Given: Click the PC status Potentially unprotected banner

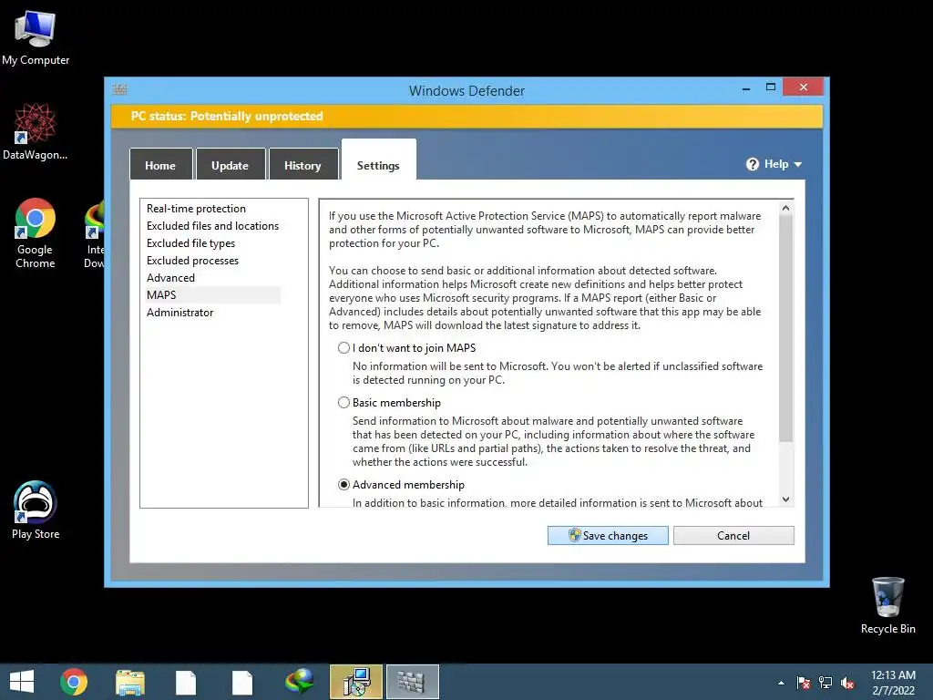Looking at the screenshot, I should click(x=466, y=116).
